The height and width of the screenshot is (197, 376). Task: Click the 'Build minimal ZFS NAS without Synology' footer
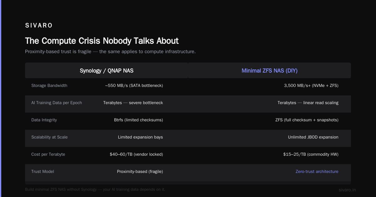95,189
